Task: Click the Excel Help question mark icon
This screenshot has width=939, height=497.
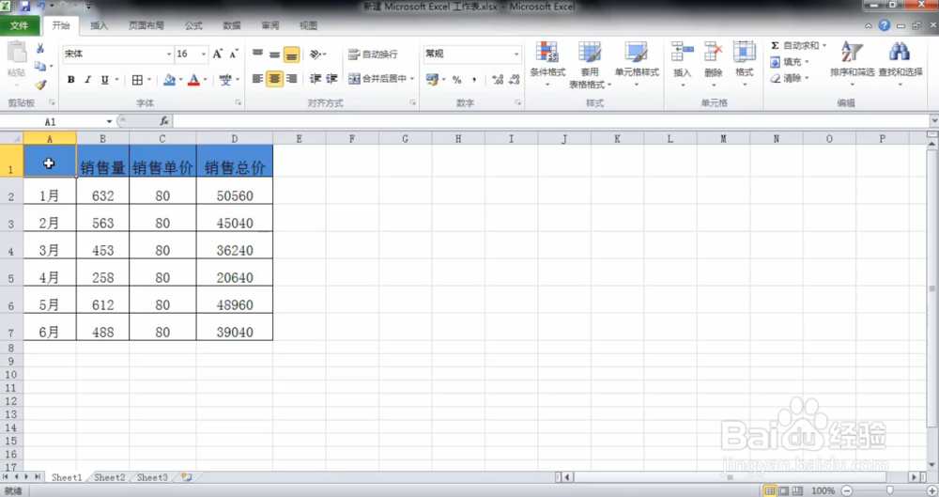Action: [885, 25]
